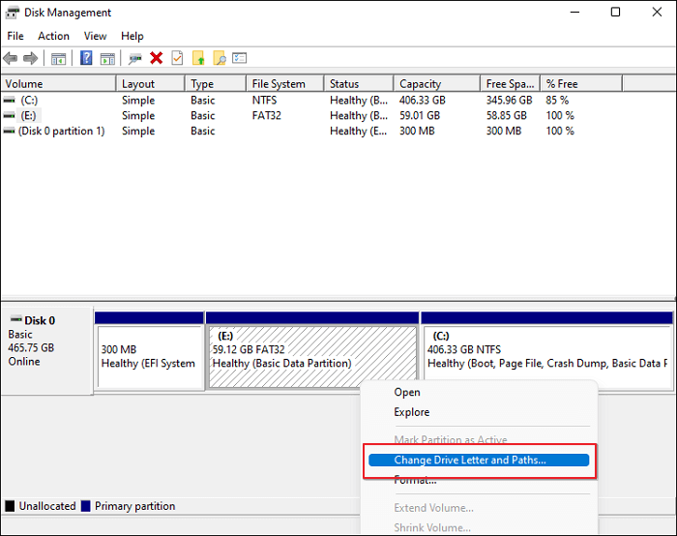Minimize the Disk Management window
The height and width of the screenshot is (536, 677).
click(x=574, y=12)
